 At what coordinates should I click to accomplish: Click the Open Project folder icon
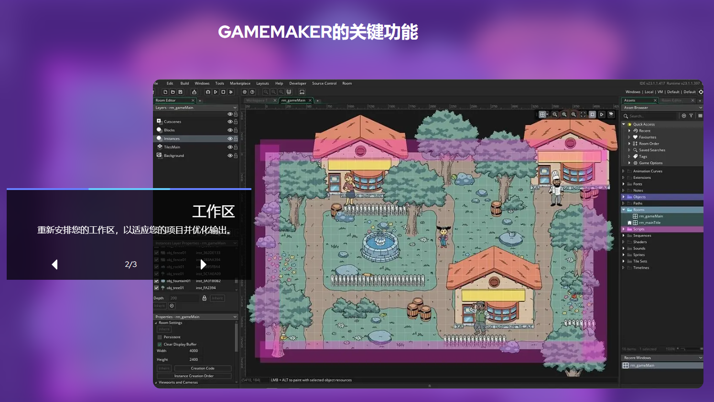[x=173, y=92]
